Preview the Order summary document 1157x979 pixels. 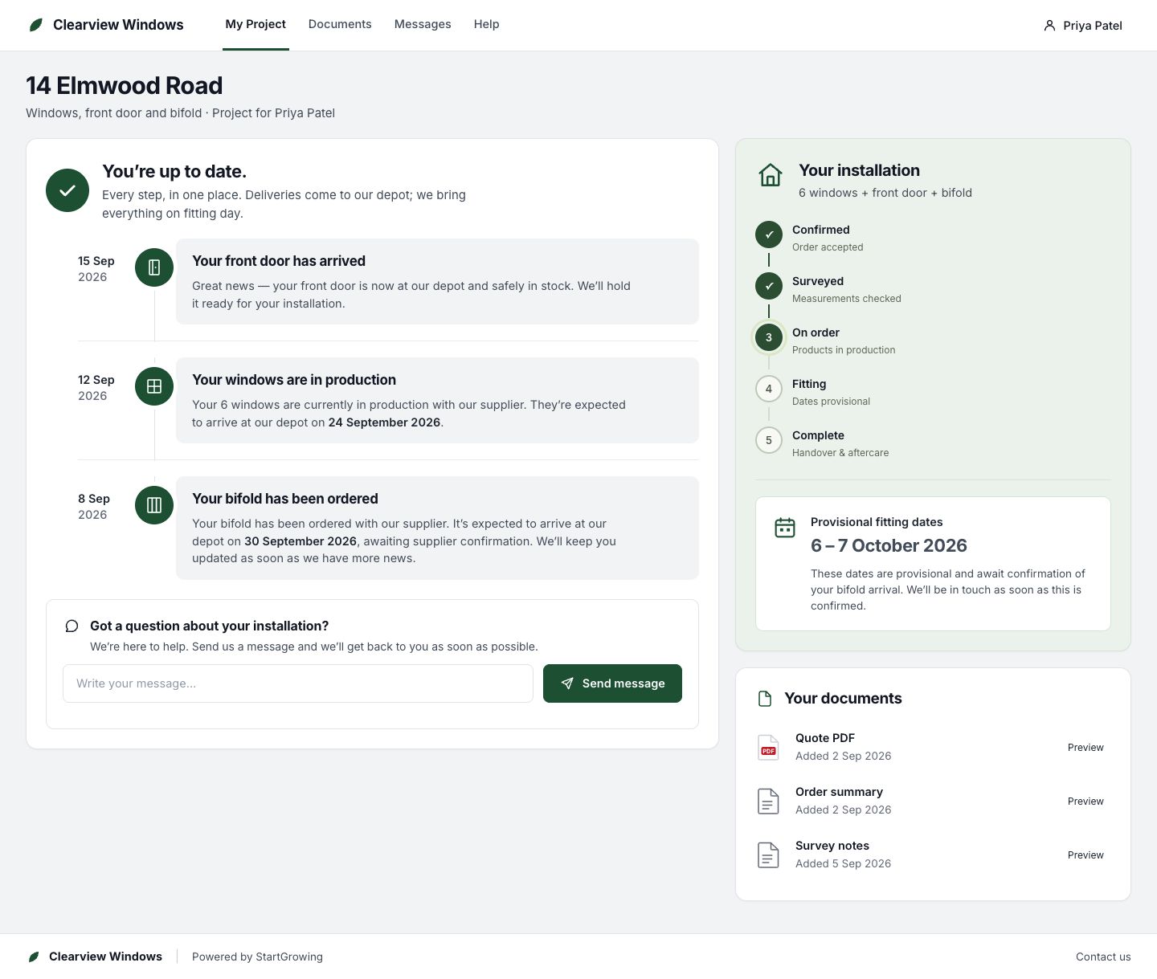coord(1085,801)
